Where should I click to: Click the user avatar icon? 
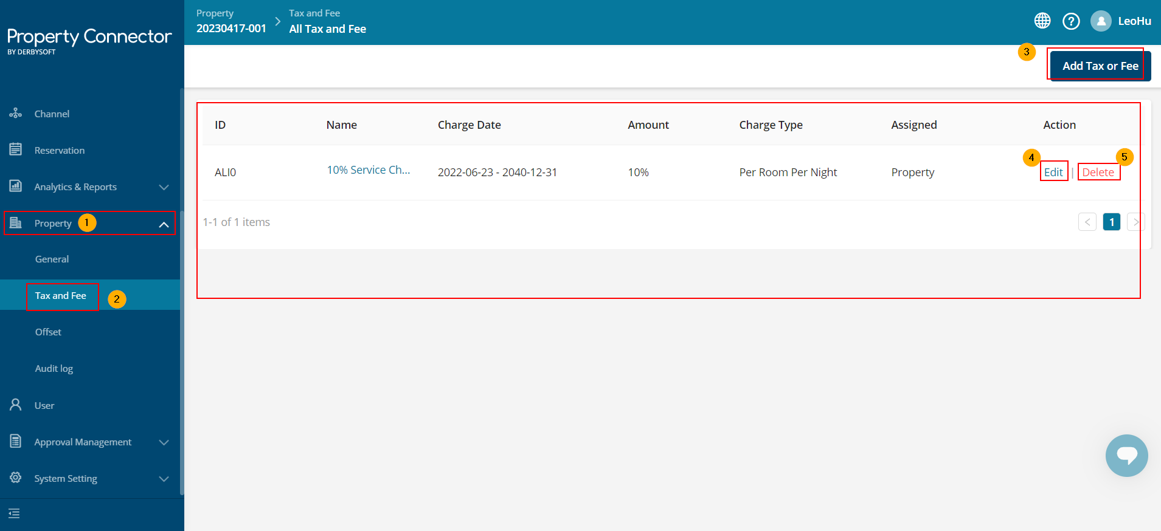[x=1101, y=21]
